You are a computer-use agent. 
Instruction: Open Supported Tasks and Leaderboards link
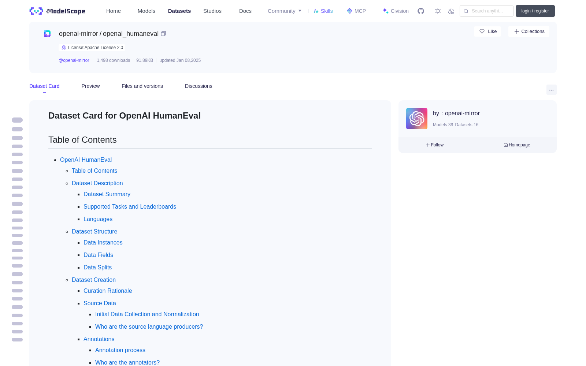130,206
